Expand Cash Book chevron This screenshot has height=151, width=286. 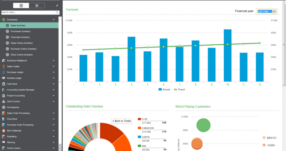[54, 84]
